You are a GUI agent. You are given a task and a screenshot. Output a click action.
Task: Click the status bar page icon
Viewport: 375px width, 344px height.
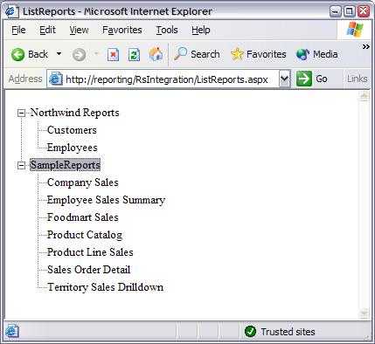[12, 332]
